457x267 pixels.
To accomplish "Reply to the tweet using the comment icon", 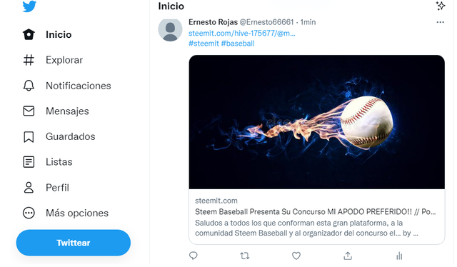I will (194, 256).
